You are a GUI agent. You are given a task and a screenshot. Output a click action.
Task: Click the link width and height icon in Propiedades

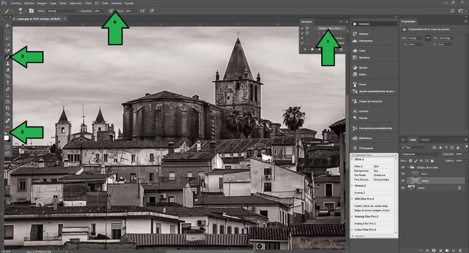click(427, 38)
